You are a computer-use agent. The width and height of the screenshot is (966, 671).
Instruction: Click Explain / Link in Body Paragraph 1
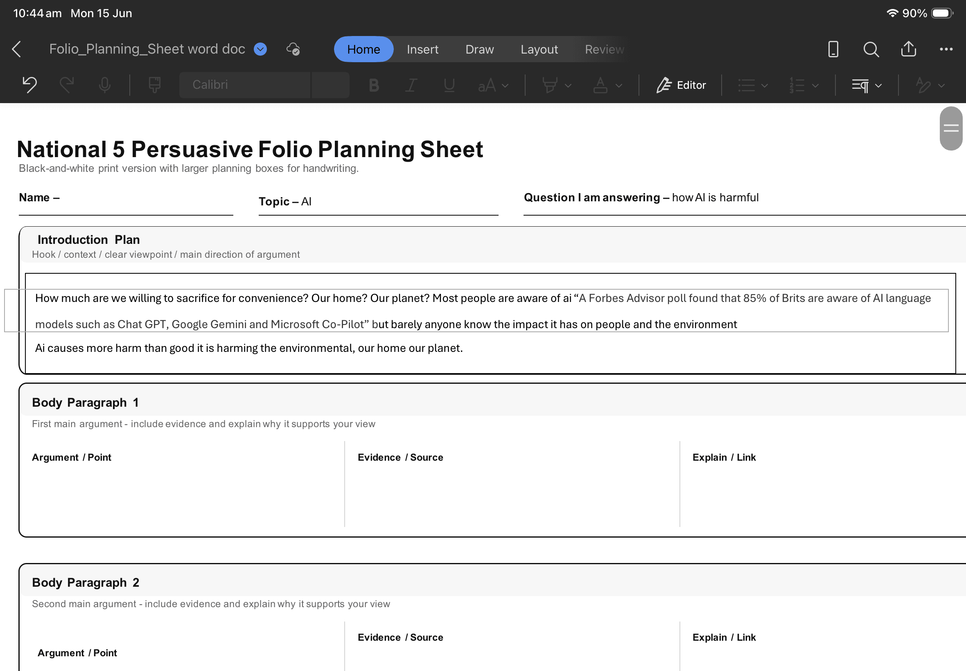point(724,457)
